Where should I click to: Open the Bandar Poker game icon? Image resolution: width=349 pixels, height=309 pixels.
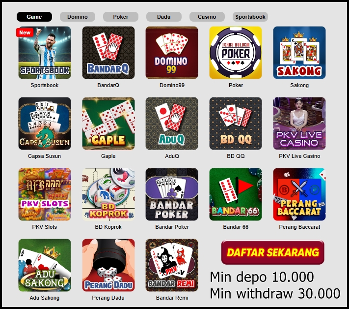172,194
